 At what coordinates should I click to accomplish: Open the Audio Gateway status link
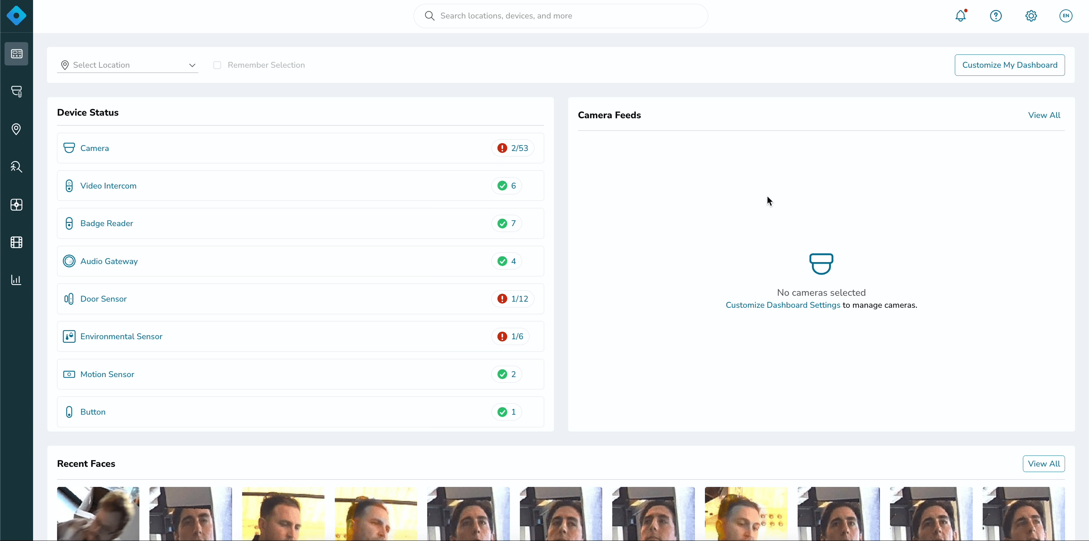click(x=109, y=261)
